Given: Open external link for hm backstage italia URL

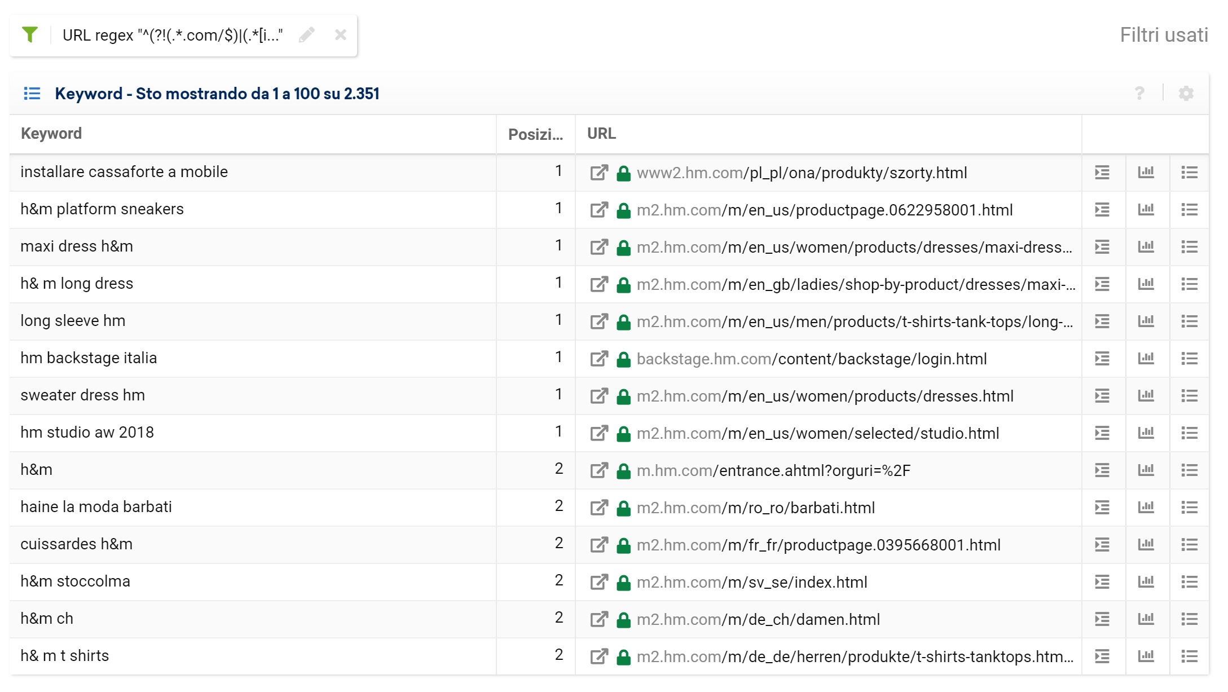Looking at the screenshot, I should pos(599,359).
